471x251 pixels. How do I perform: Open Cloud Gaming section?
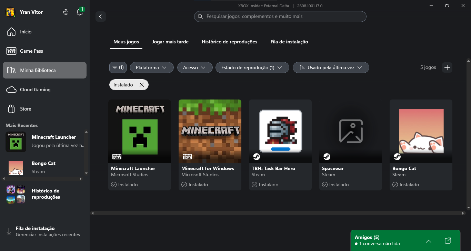pyautogui.click(x=45, y=90)
